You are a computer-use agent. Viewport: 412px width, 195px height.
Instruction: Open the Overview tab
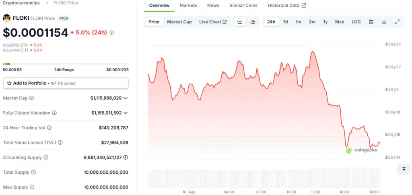coord(159,6)
